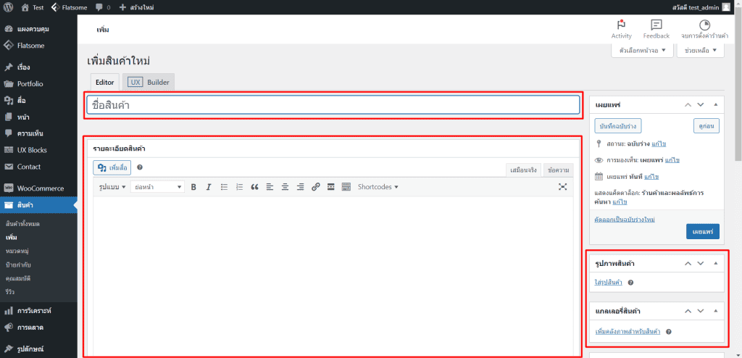
Task: Click the ใส่รูปสินค้า set image link
Action: click(x=609, y=283)
